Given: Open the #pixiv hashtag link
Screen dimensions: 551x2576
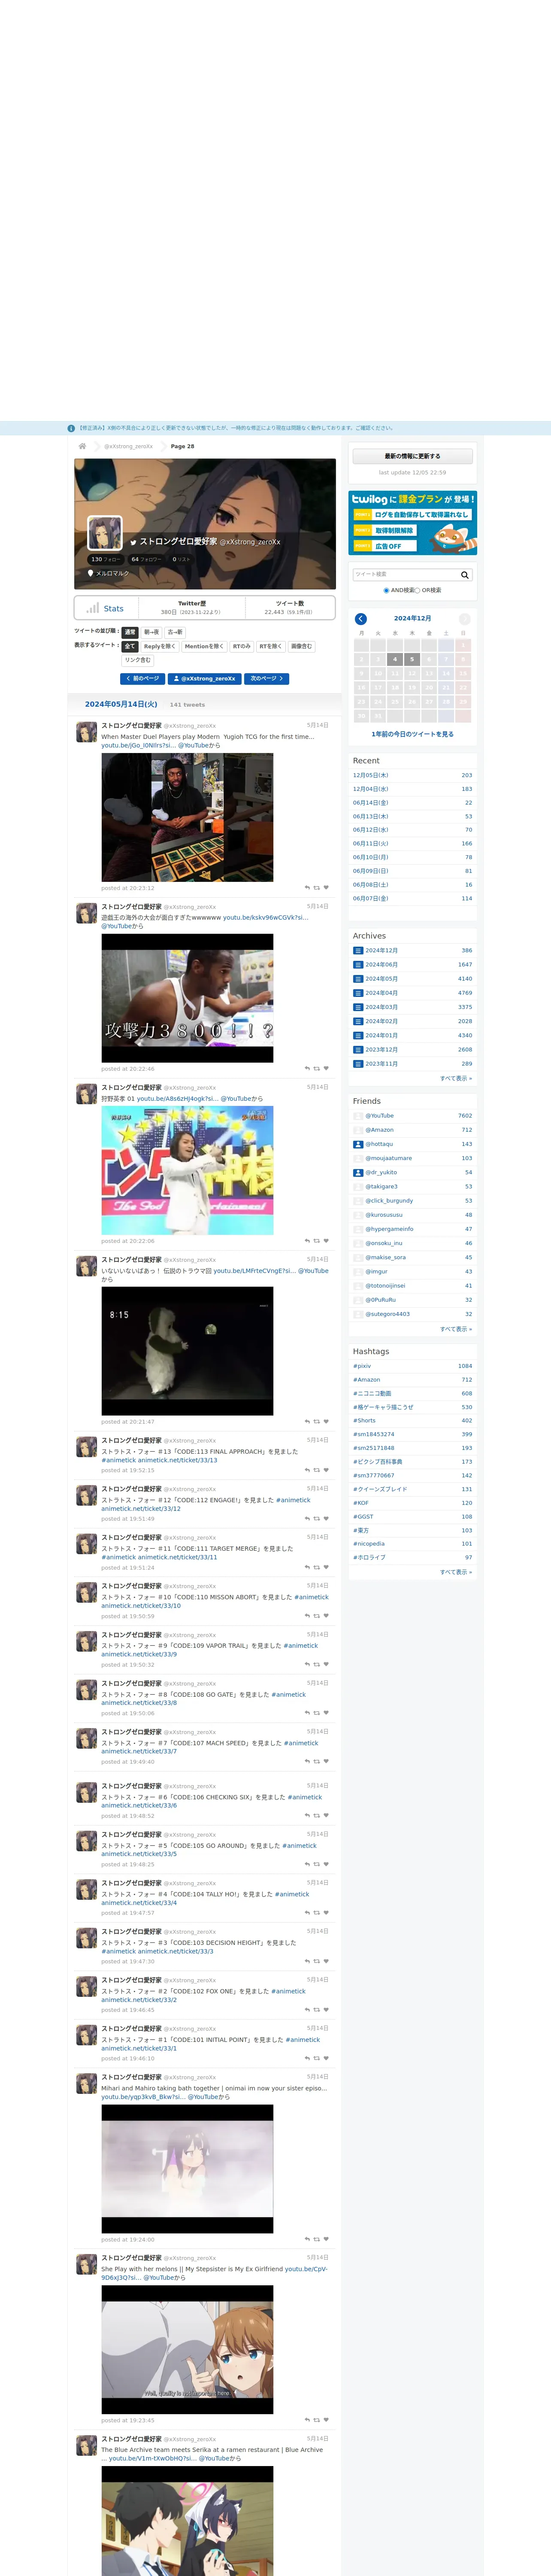Looking at the screenshot, I should tap(362, 1366).
